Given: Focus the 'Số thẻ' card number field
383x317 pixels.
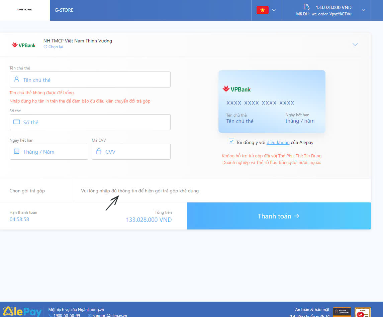Looking at the screenshot, I should [x=90, y=122].
